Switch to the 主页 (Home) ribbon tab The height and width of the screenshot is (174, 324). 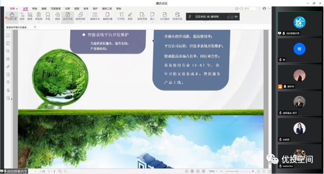[25, 9]
